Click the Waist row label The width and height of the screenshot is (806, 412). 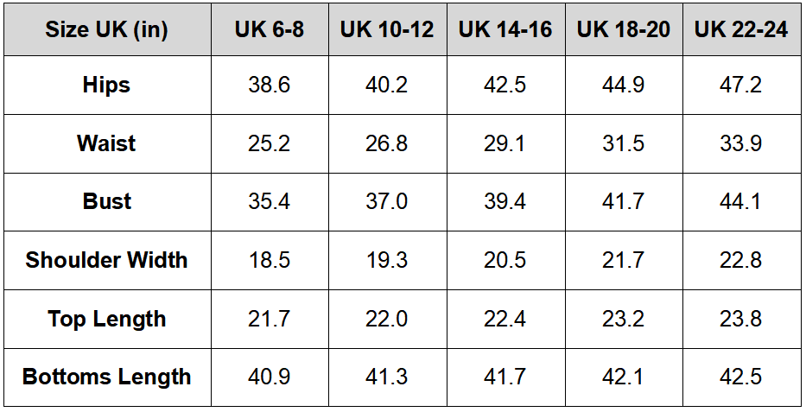point(106,143)
